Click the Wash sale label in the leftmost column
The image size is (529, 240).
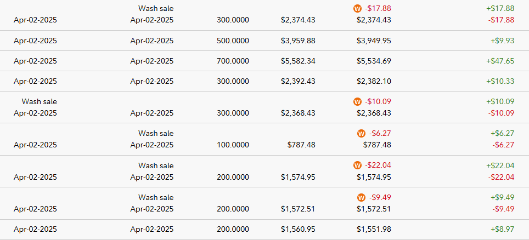click(40, 101)
